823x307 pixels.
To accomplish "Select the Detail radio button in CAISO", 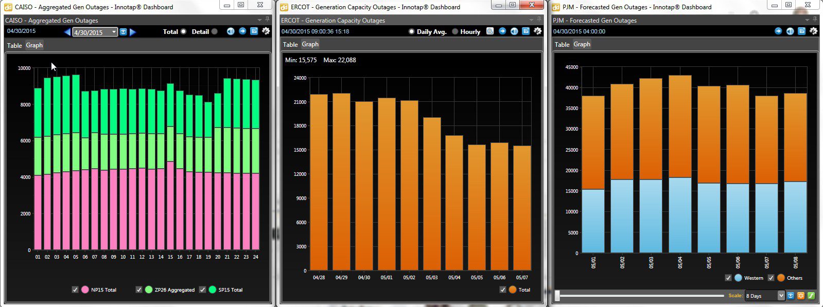I will click(x=214, y=32).
